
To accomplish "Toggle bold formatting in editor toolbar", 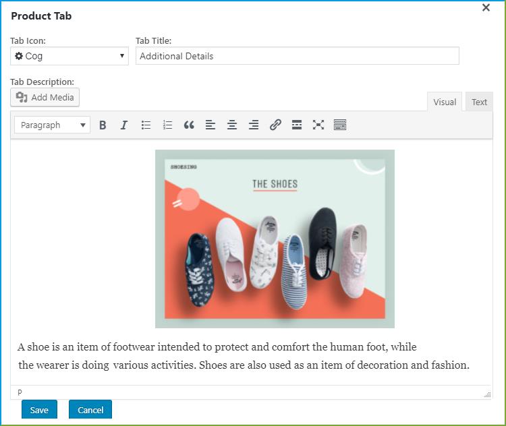I will click(103, 125).
